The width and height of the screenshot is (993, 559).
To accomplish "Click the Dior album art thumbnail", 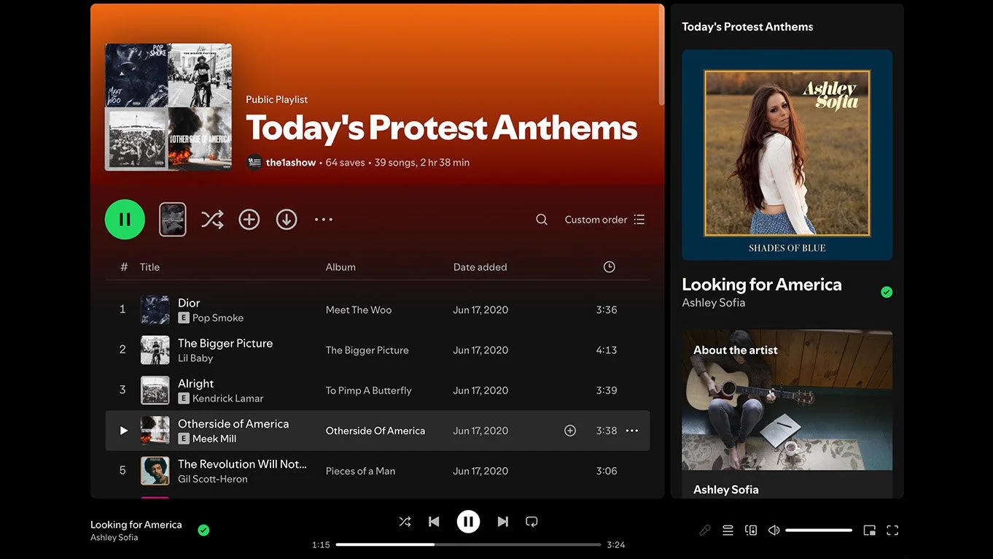I will [155, 310].
